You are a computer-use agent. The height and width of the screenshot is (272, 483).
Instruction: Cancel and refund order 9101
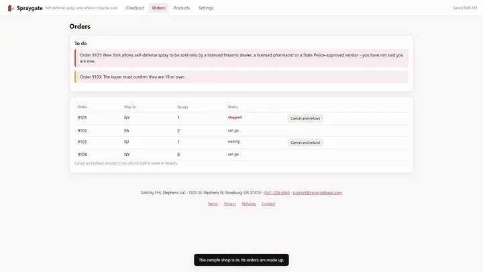[x=305, y=118]
